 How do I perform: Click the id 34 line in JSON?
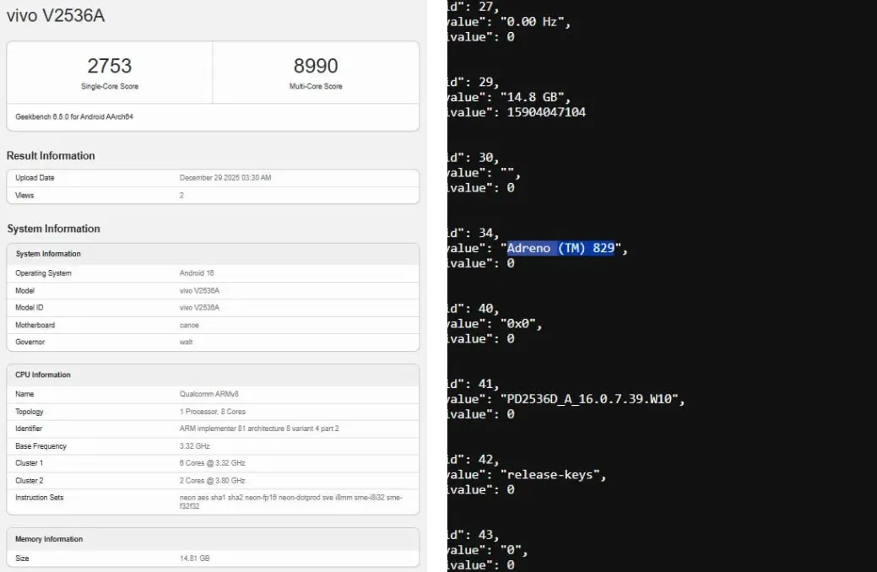pos(474,233)
